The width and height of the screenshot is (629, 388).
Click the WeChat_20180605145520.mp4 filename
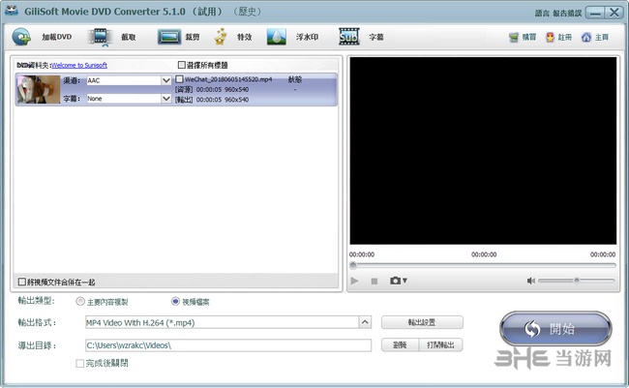click(228, 79)
